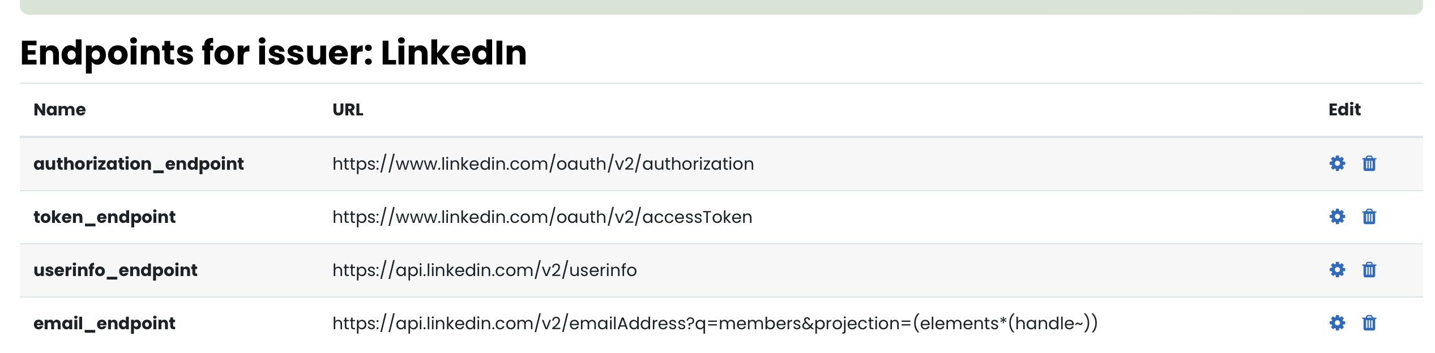Click the oauth/v2/accessToken URL text

point(543,217)
